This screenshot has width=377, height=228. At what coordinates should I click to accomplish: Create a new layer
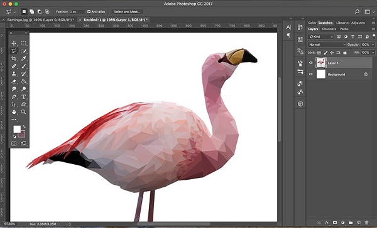(x=359, y=223)
